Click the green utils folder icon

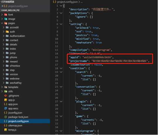pyautogui.click(x=6, y=91)
